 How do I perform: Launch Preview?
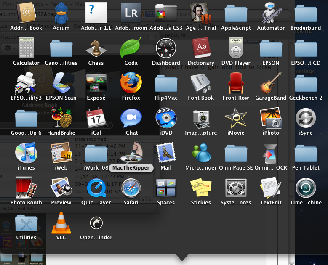(61, 188)
